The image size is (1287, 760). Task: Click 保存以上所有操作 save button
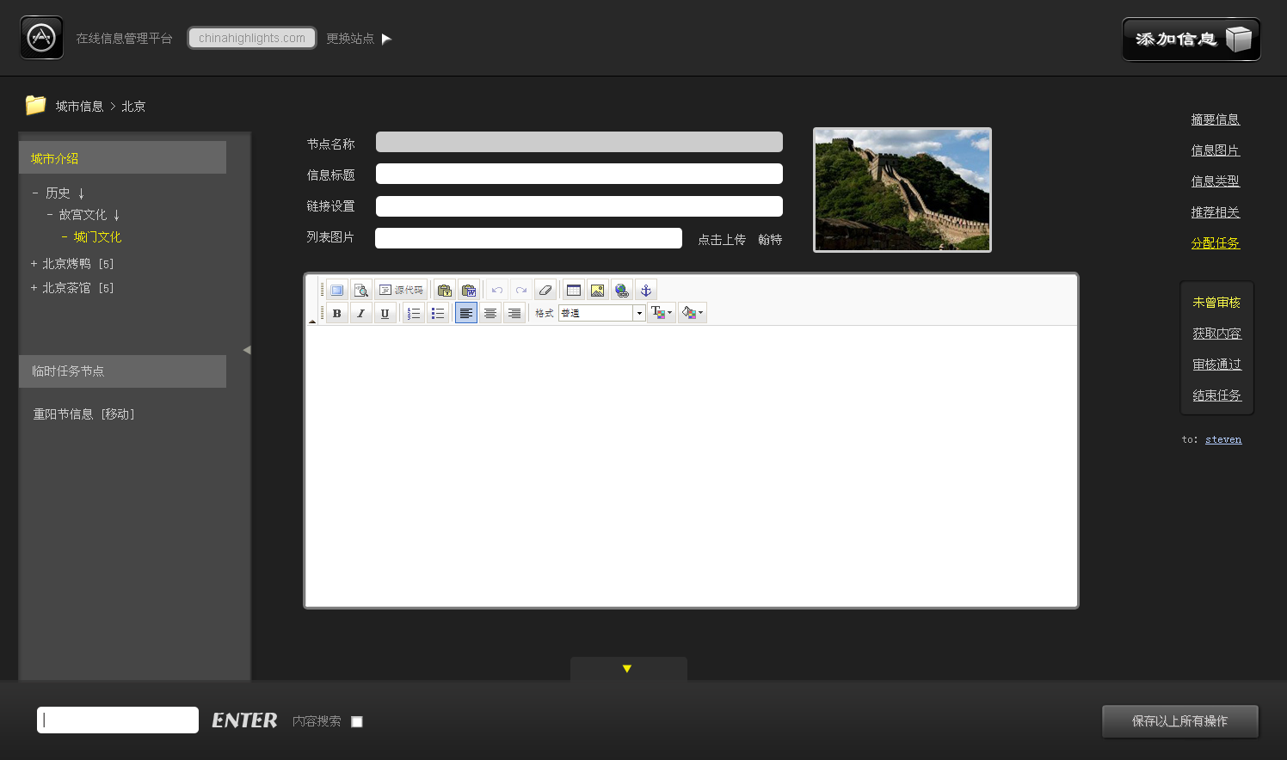point(1179,721)
